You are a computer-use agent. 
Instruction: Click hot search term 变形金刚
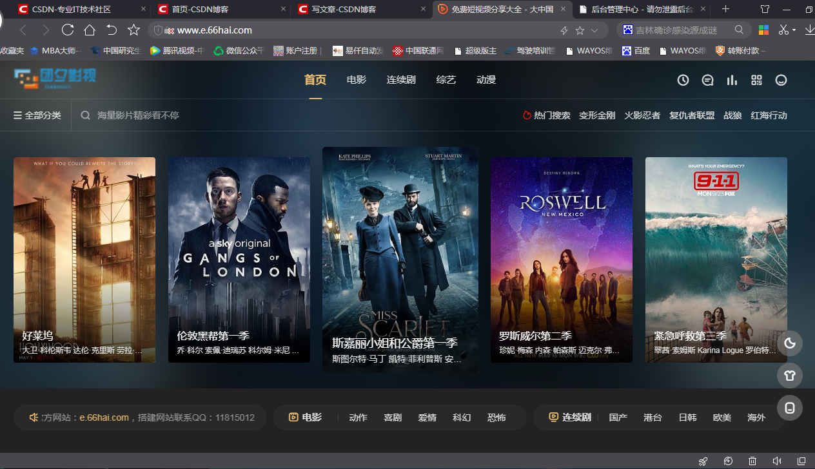pyautogui.click(x=597, y=115)
